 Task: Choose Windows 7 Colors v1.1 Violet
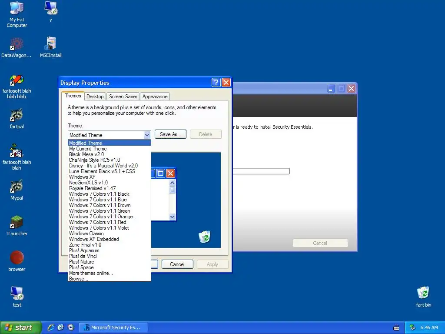pos(110,228)
